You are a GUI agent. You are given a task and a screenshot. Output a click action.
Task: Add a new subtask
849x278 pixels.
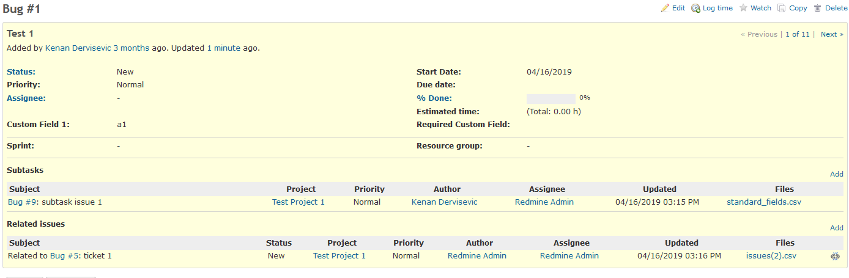pos(836,174)
